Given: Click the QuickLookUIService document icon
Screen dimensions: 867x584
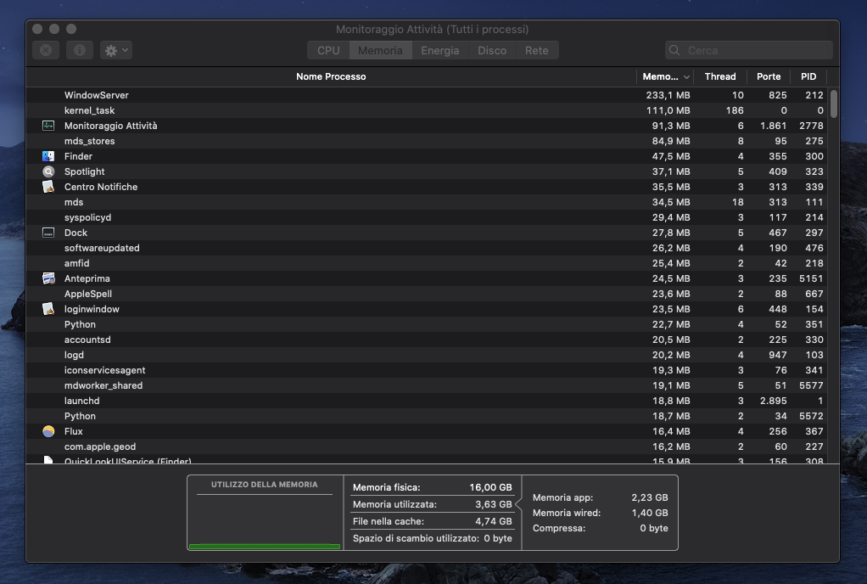Looking at the screenshot, I should pyautogui.click(x=48, y=459).
